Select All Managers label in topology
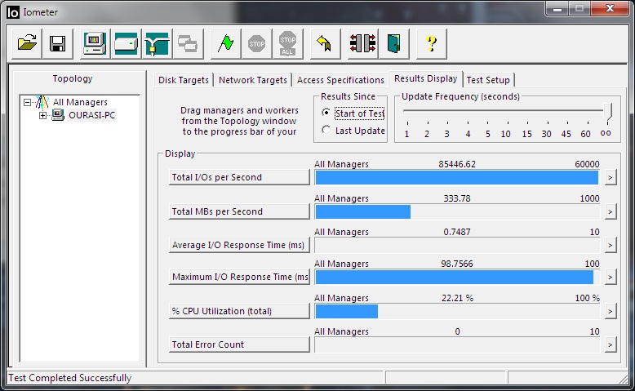This screenshot has height=391, width=635. (x=80, y=102)
